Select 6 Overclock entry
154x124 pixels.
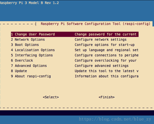coord(22,60)
